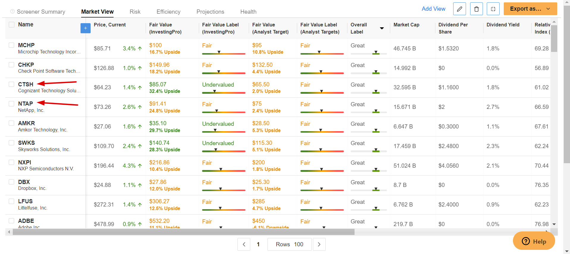Click the table vertical scrollbar thumb
The image size is (570, 254).
pyautogui.click(x=554, y=39)
